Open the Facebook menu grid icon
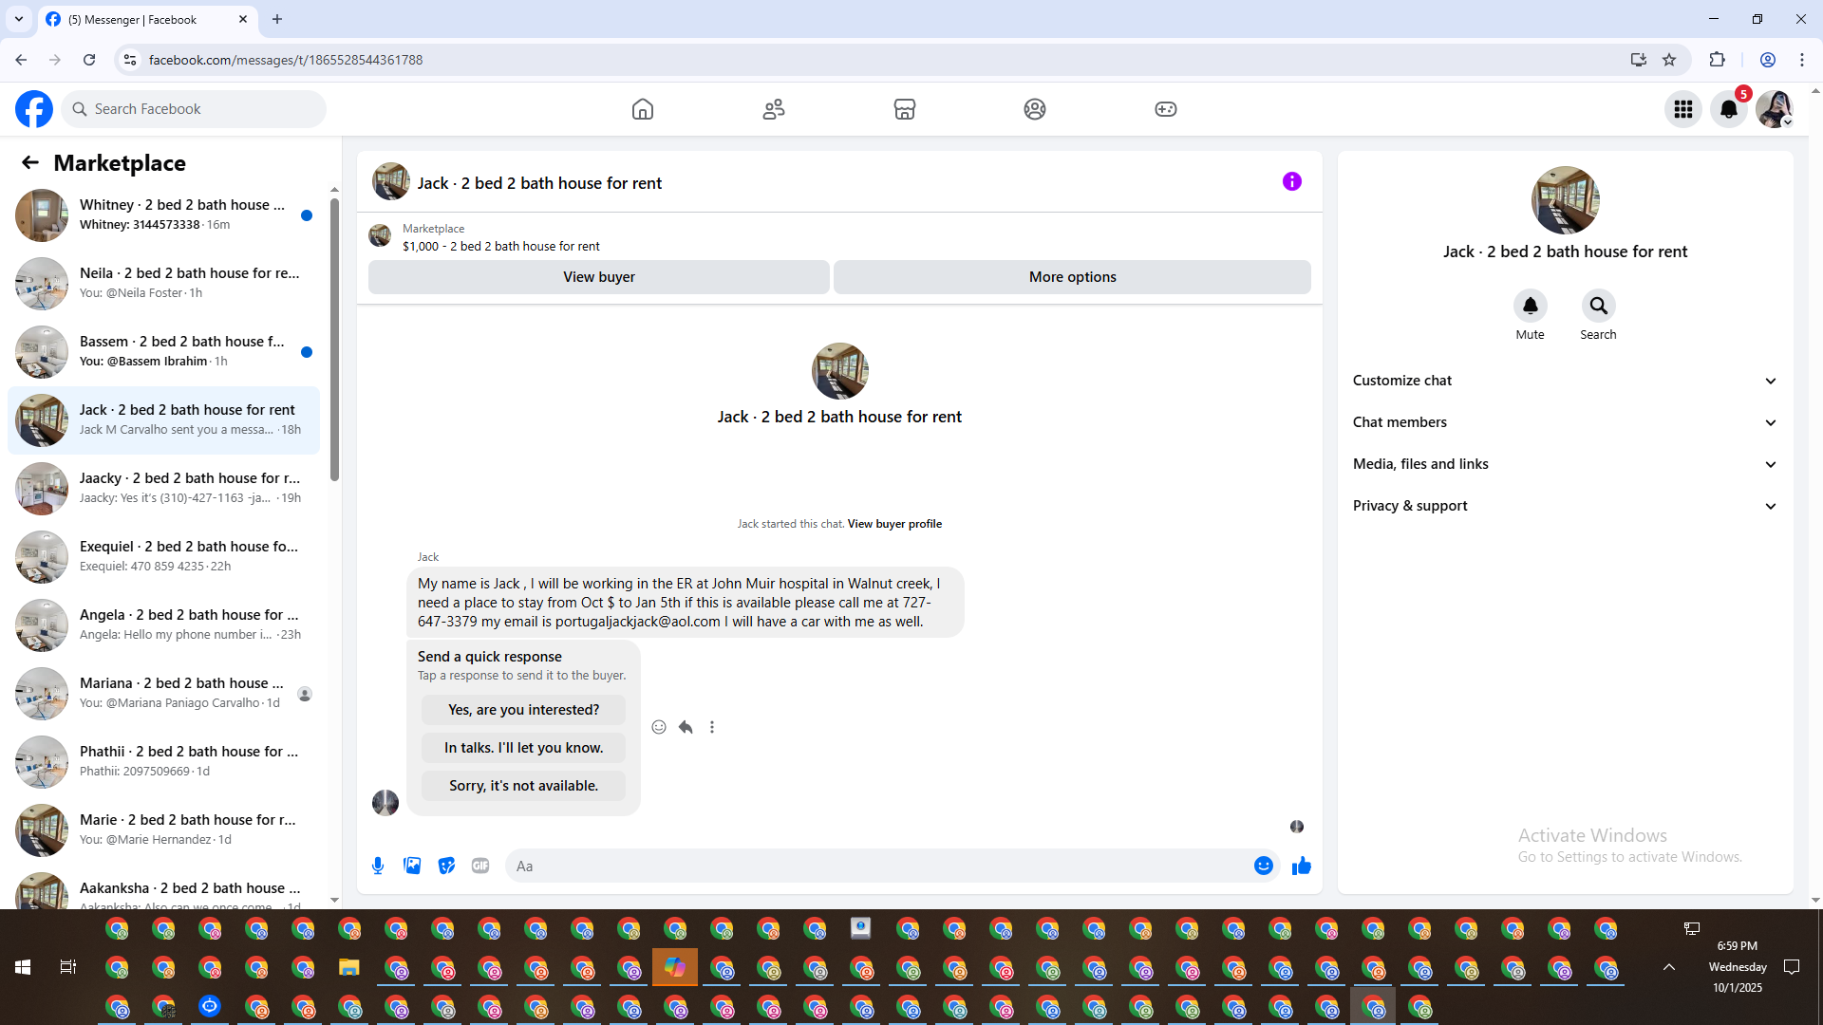 tap(1683, 109)
